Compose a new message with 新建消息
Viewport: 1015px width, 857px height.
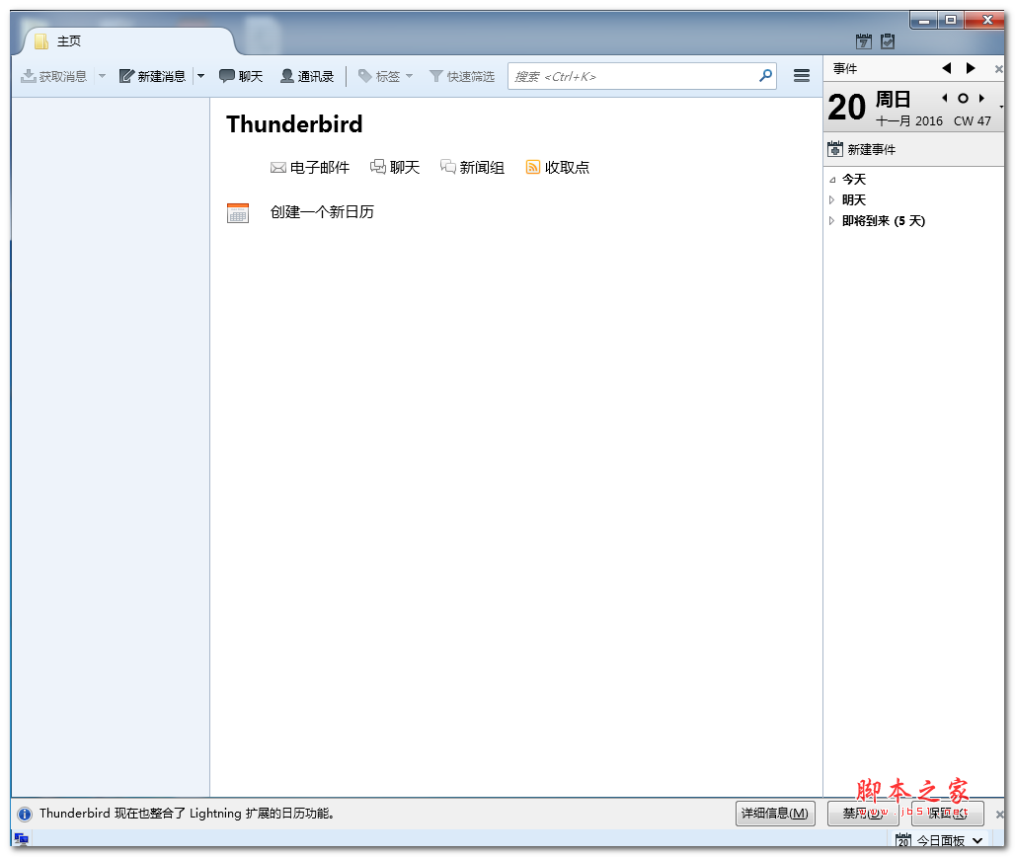tap(153, 76)
